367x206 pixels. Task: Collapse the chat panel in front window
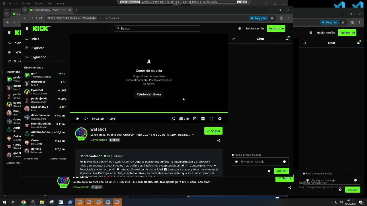tap(234, 39)
